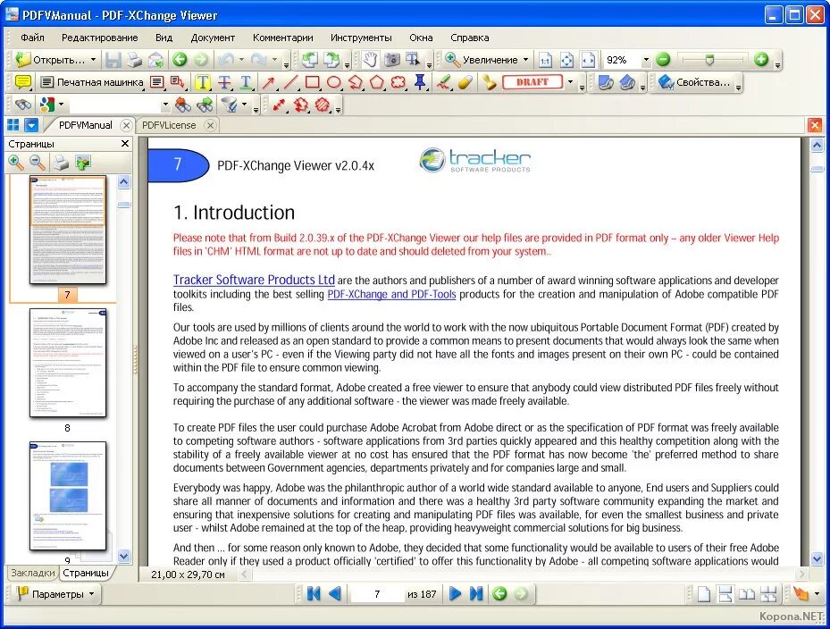Rotate page clockwise icon

(331, 60)
